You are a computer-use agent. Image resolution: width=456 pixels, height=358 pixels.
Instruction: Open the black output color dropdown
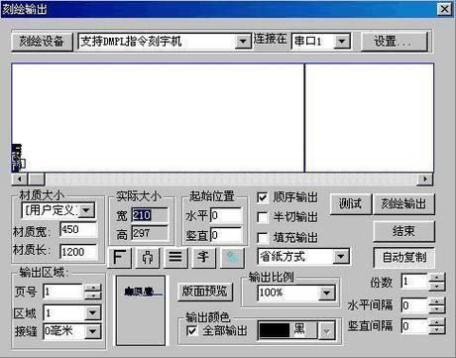(327, 330)
